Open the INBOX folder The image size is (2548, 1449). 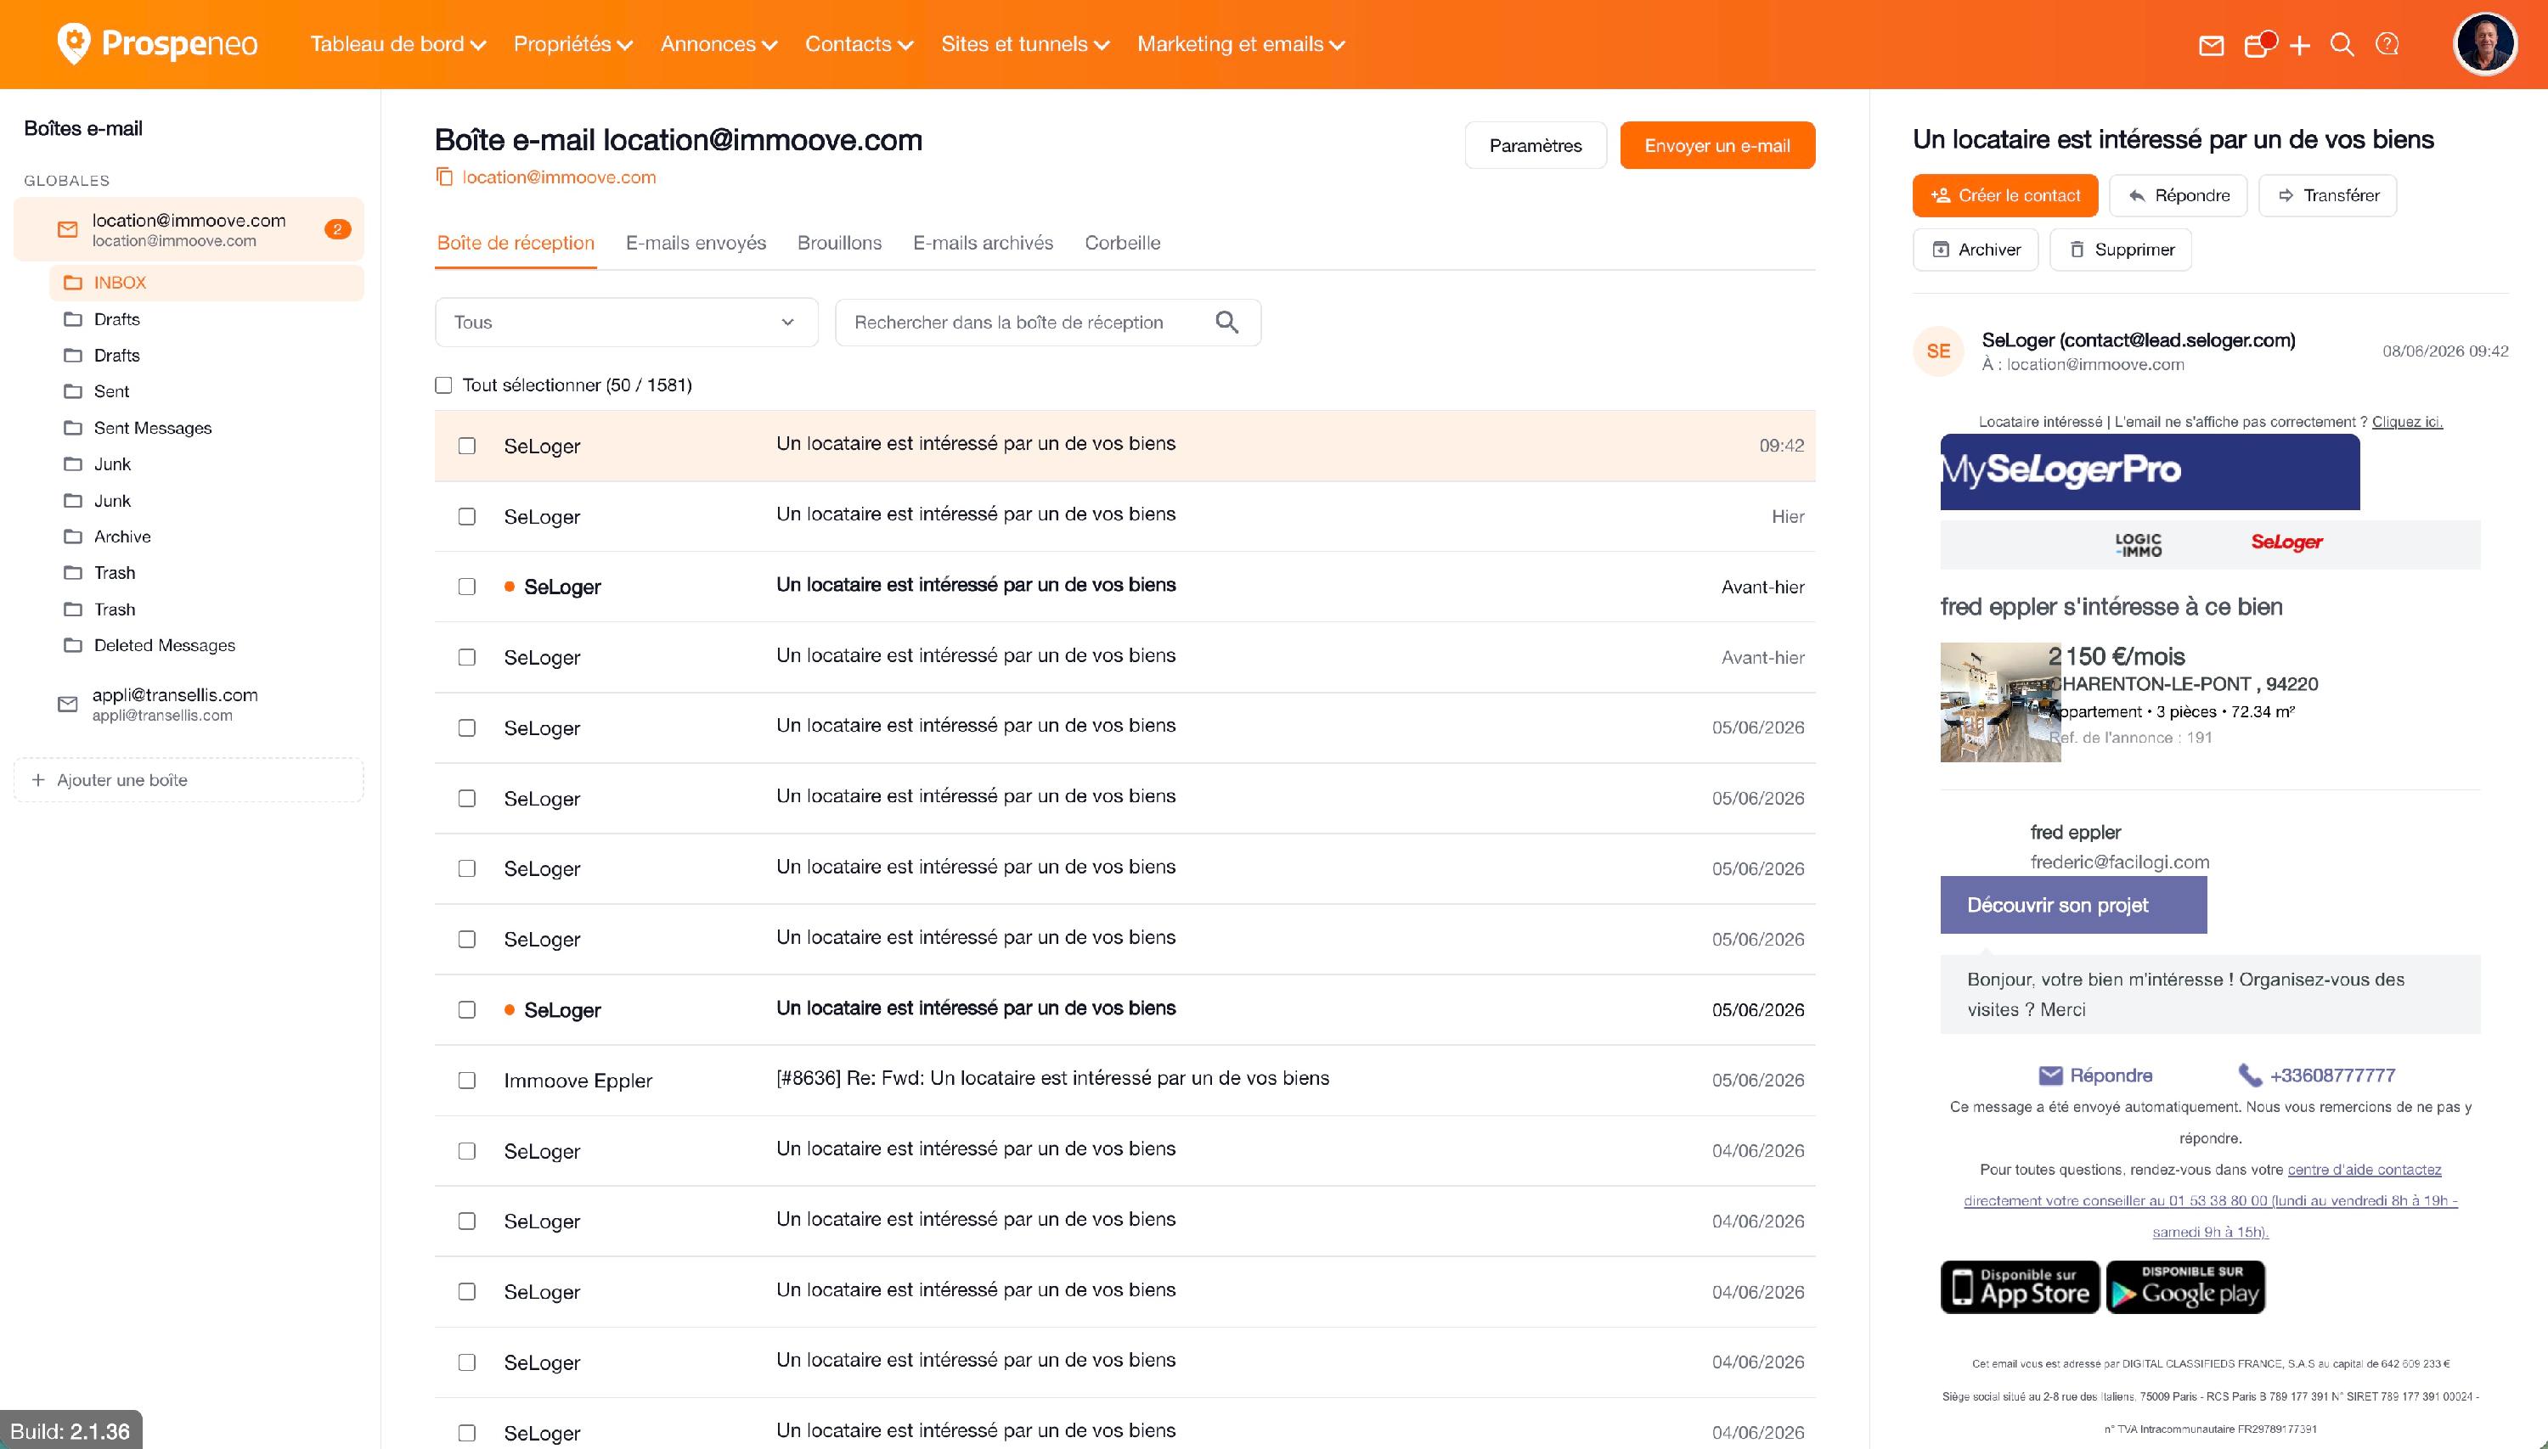click(x=207, y=283)
